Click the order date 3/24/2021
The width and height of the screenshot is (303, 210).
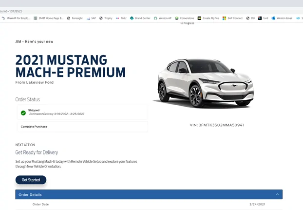[x=257, y=204]
